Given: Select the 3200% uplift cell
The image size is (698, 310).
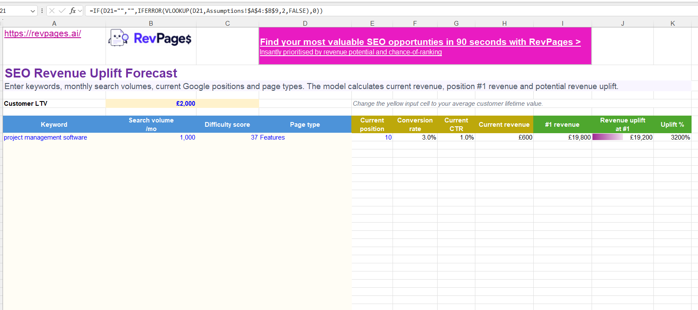Looking at the screenshot, I should [x=672, y=137].
